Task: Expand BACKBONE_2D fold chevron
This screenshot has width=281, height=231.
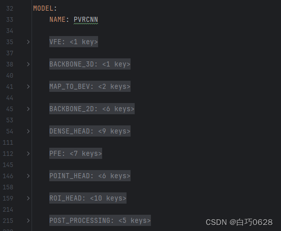Action: pyautogui.click(x=28, y=109)
